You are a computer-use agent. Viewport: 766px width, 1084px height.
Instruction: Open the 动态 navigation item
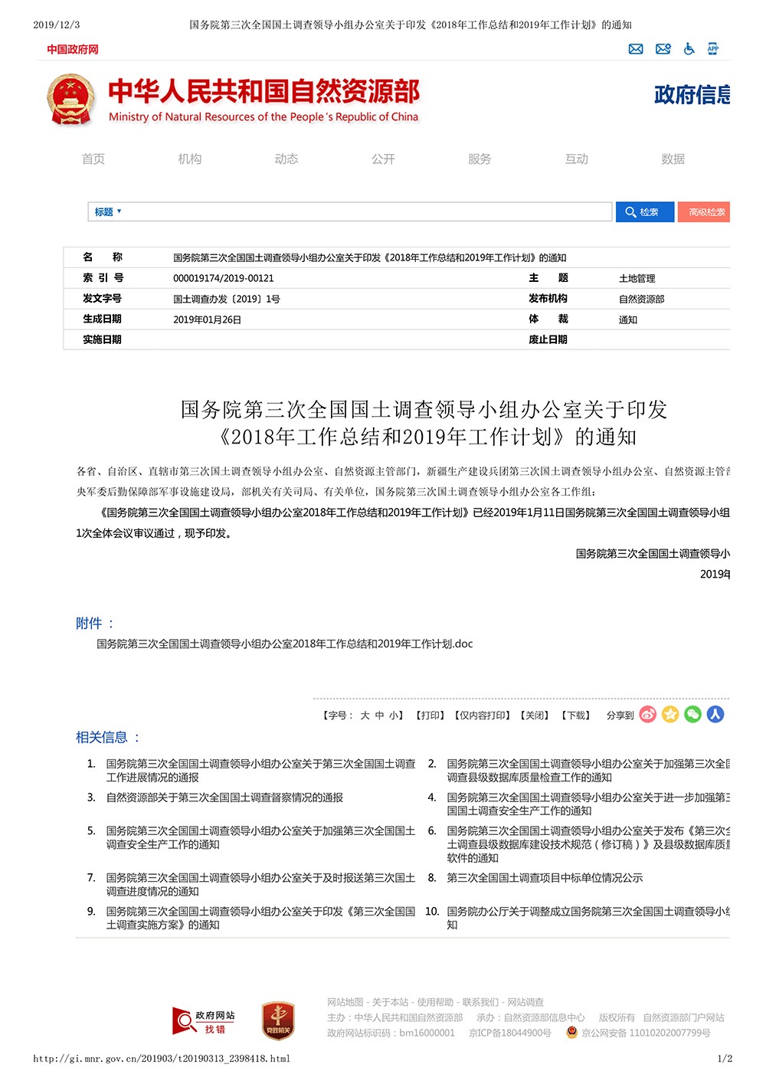[x=286, y=159]
